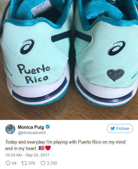138x169 pixels.
Task: Click the handwritten Puerto Rico text on shoe
Action: pyautogui.click(x=34, y=74)
